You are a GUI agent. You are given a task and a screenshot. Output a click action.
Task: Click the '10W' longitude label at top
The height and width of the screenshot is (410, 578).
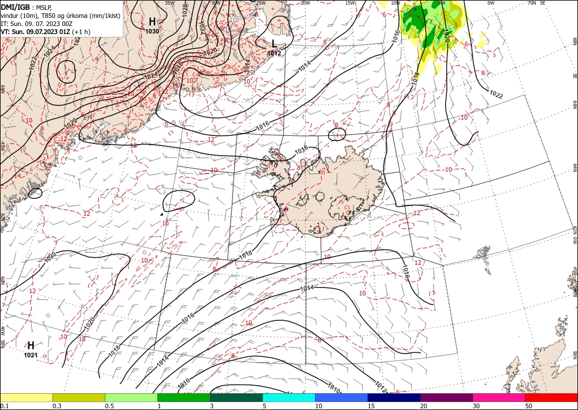[395, 2]
